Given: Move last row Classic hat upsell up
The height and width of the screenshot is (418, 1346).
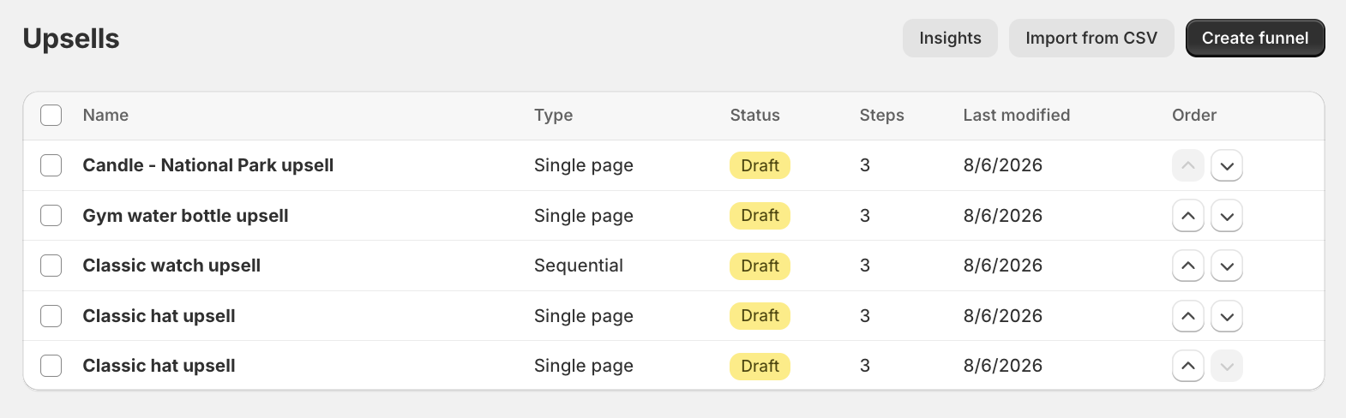Looking at the screenshot, I should [x=1188, y=366].
